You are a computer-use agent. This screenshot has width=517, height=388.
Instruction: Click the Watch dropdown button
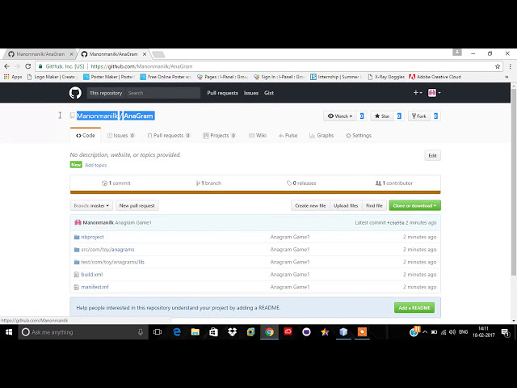(x=340, y=116)
